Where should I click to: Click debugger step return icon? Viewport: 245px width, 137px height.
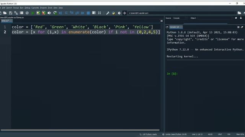point(77,13)
